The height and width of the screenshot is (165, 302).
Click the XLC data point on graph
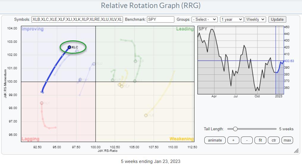click(69, 47)
